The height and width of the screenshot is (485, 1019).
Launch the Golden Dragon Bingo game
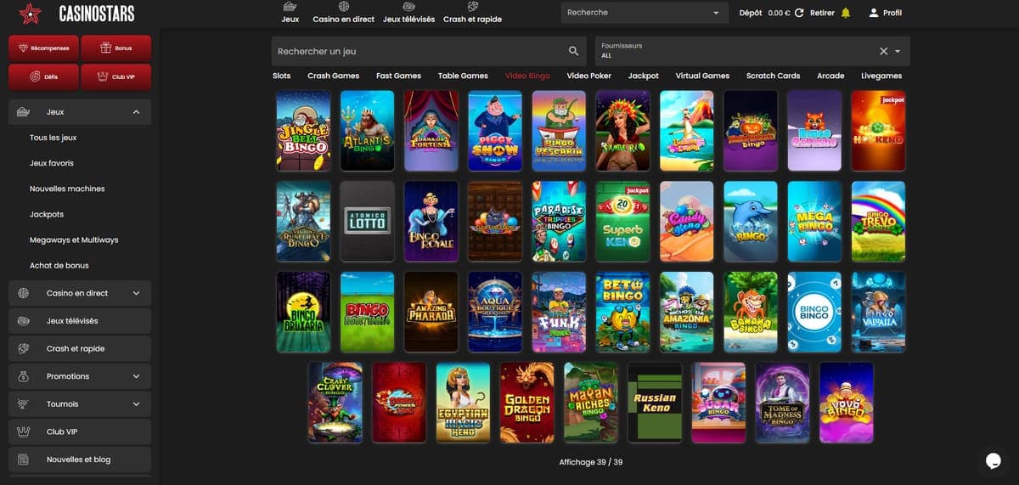pyautogui.click(x=527, y=403)
